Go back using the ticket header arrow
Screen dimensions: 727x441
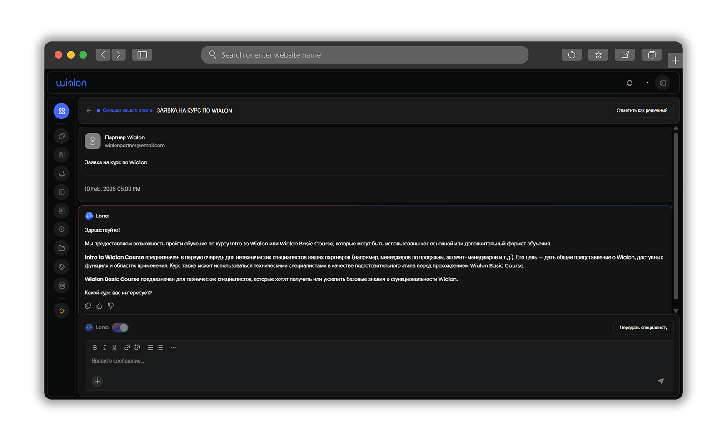click(x=89, y=111)
